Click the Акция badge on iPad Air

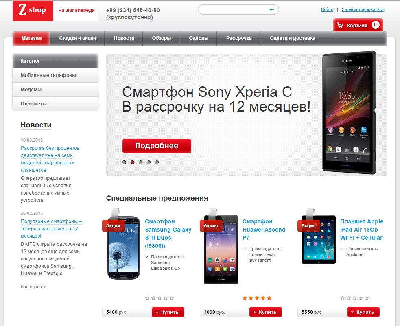[x=308, y=225]
